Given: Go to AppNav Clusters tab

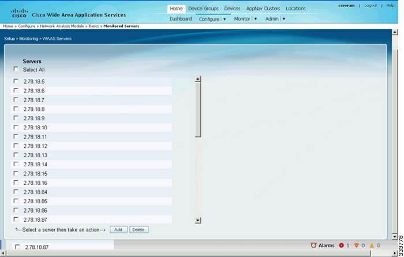Looking at the screenshot, I should (x=263, y=9).
